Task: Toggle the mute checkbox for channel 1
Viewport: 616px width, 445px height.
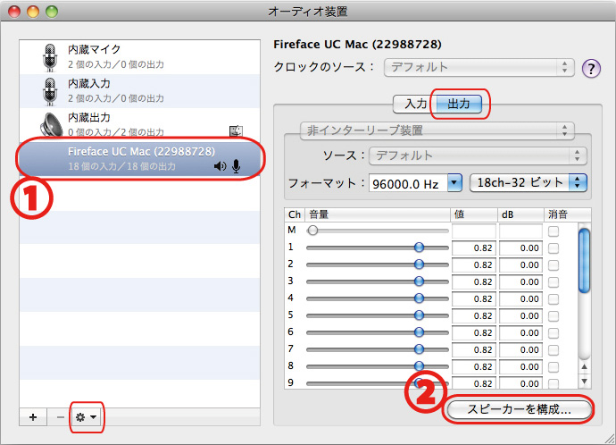Action: (x=554, y=248)
